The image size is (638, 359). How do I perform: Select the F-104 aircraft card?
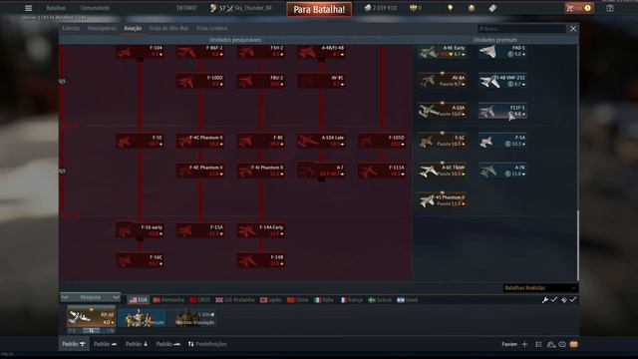point(141,51)
